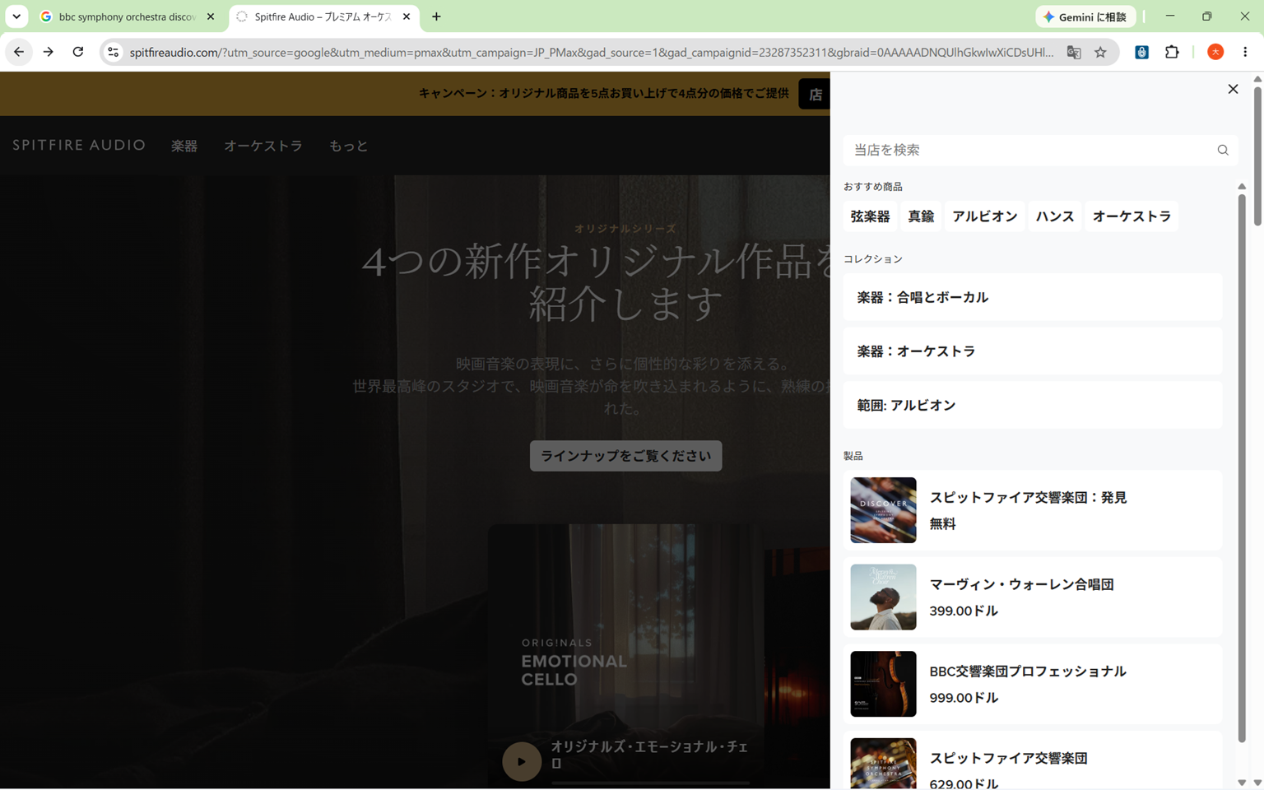Click ラインナップをご覧ください button
1264x790 pixels.
click(x=625, y=456)
